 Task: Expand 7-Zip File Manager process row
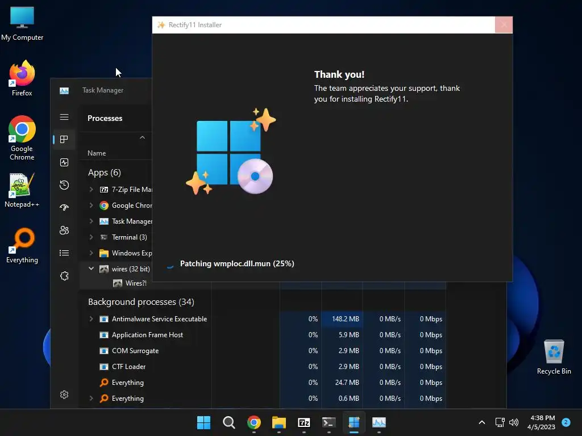[x=92, y=190]
